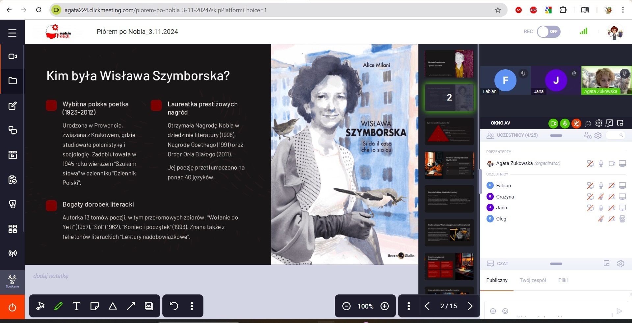Toggle Fabian's camera permission
The image size is (632, 323).
point(612,186)
